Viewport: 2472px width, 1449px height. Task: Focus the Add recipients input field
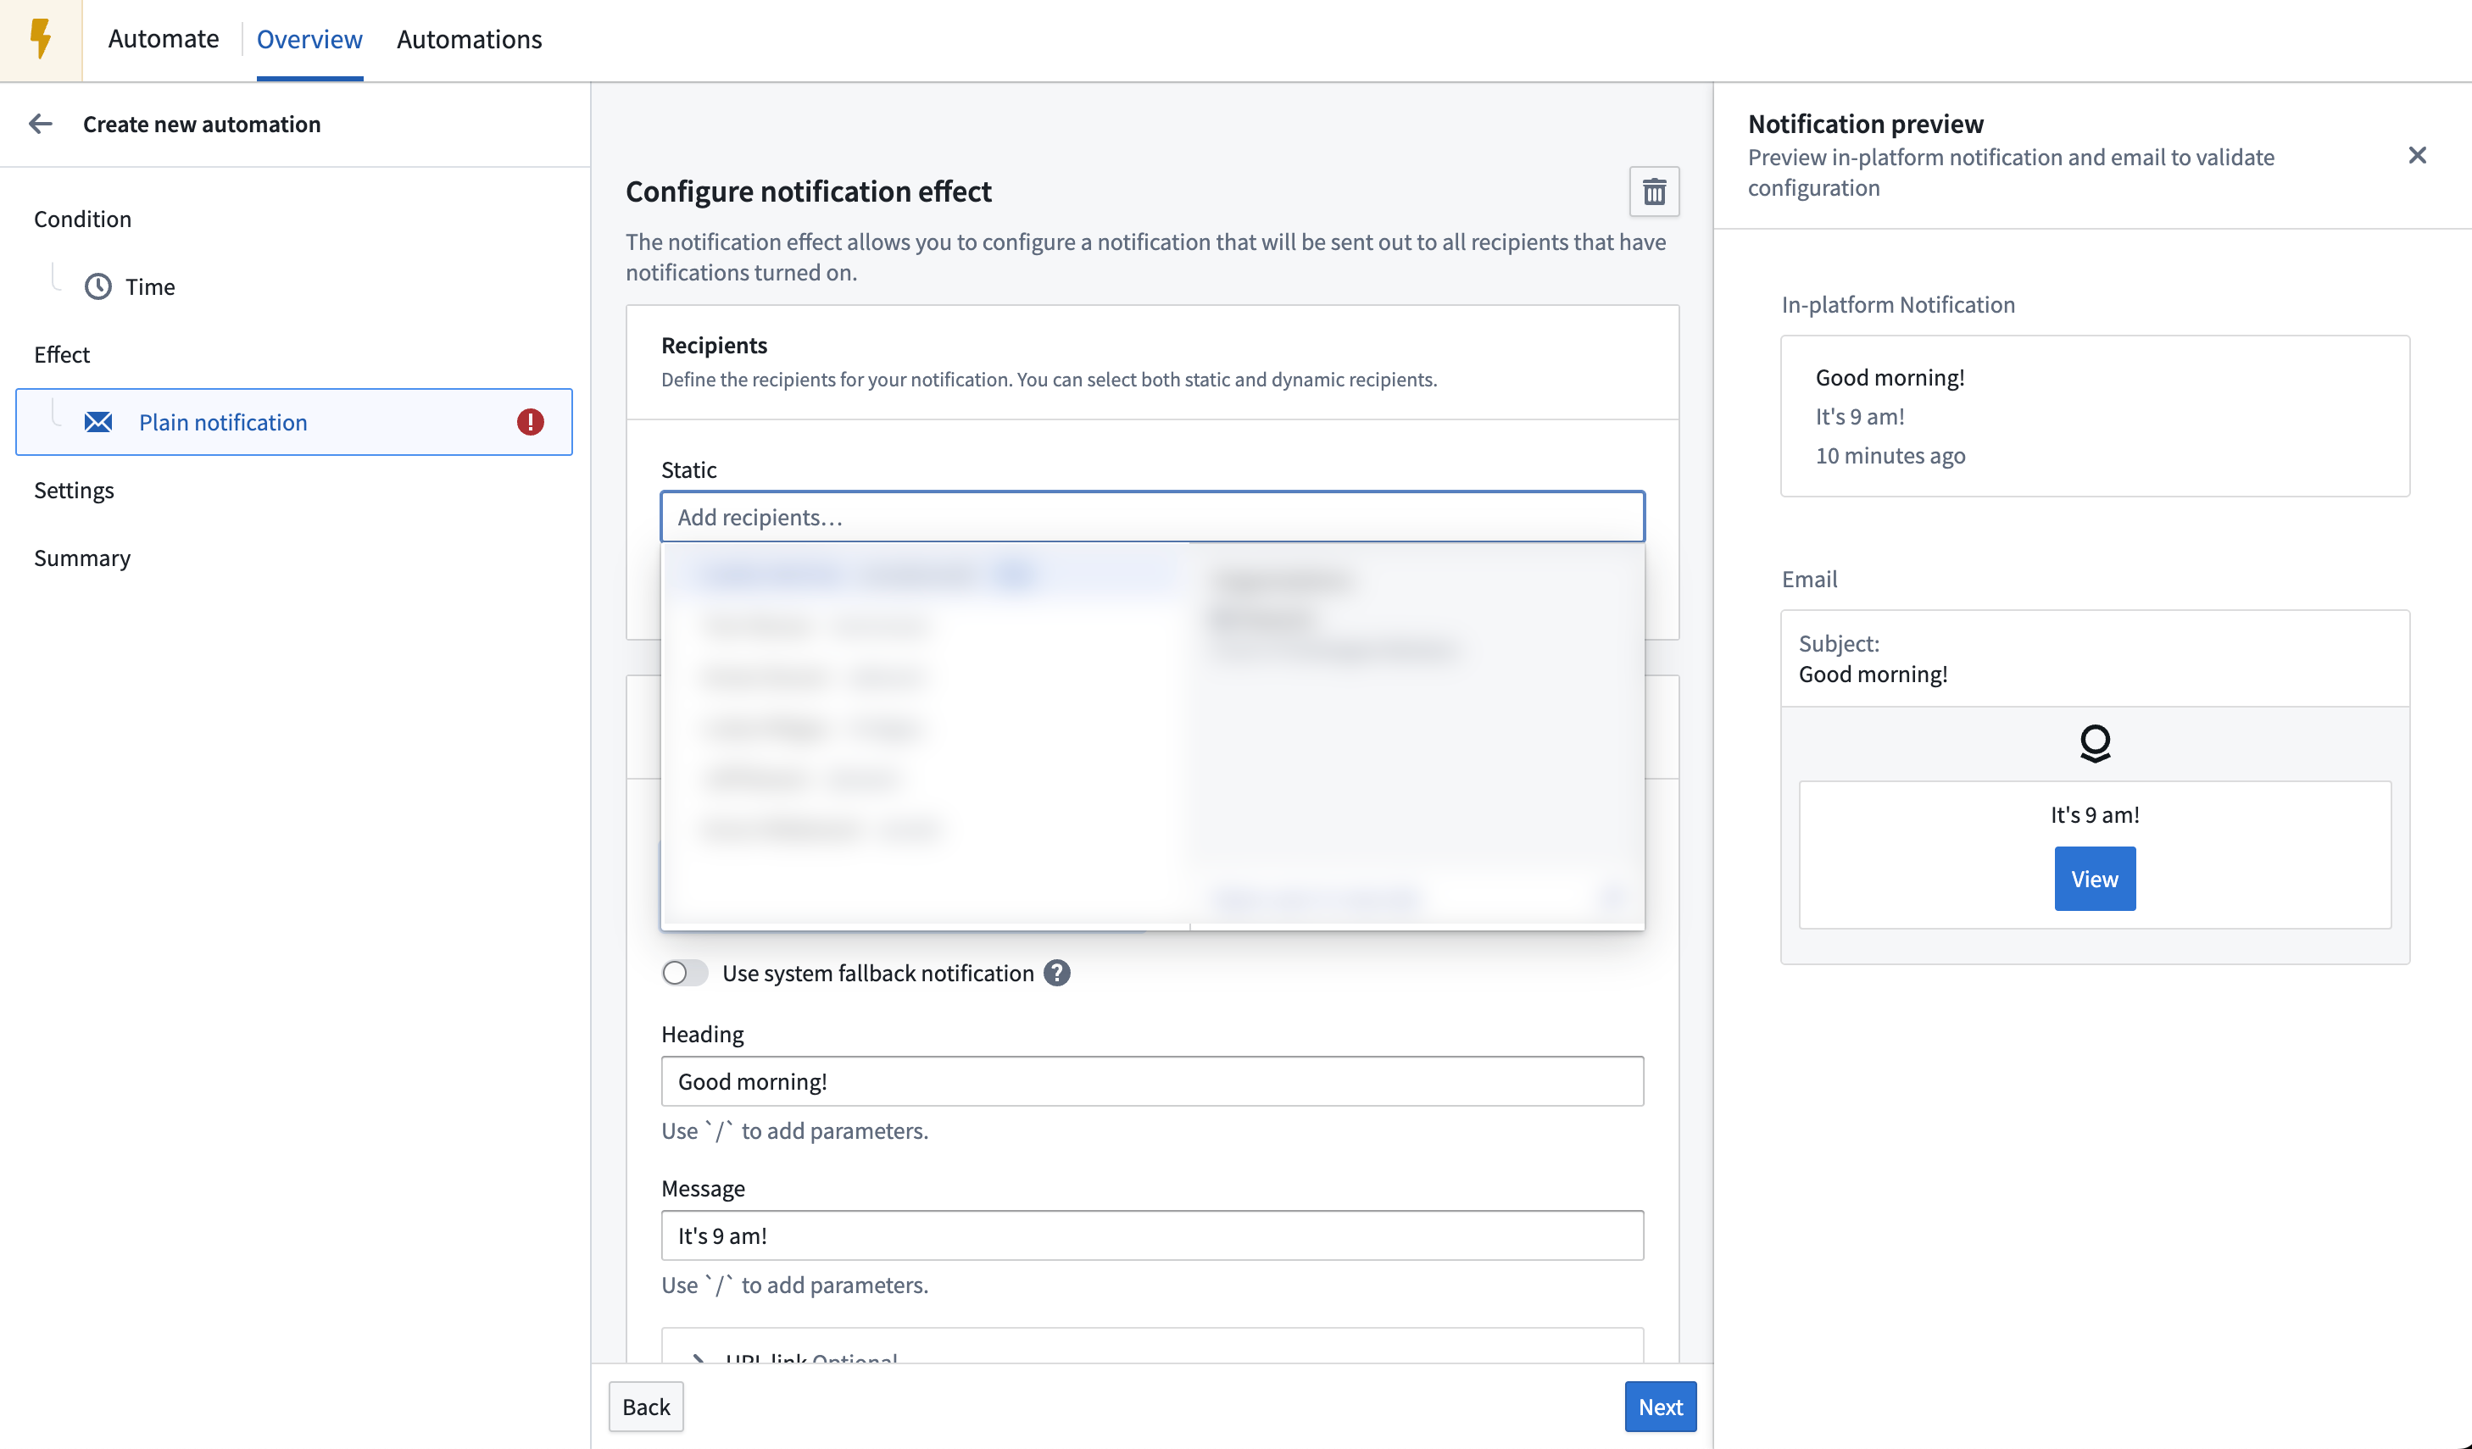click(1151, 517)
